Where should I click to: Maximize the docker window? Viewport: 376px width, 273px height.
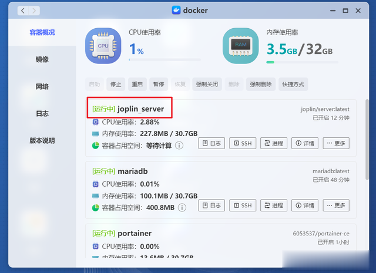point(345,11)
